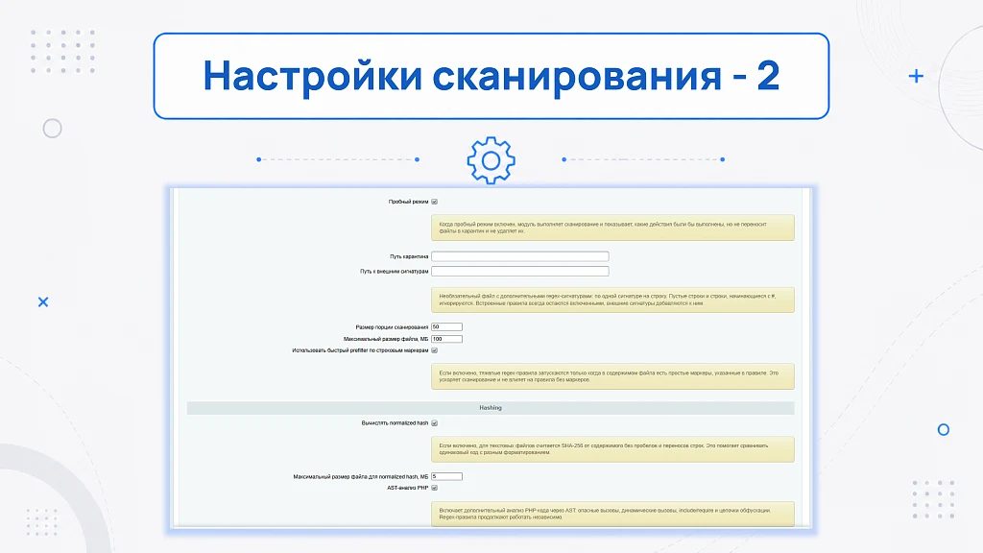Toggle the быстрый prefilter по строковым маркерам checkbox

click(435, 350)
